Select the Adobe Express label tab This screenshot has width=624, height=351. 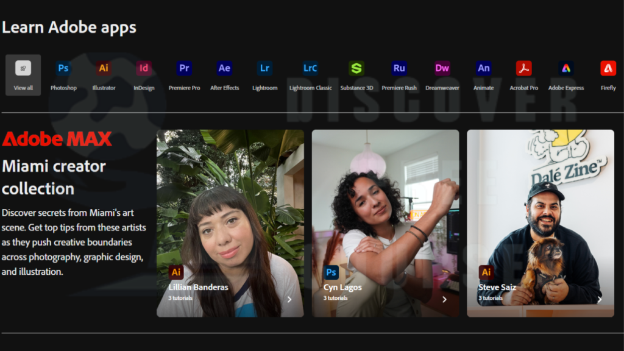tap(566, 88)
